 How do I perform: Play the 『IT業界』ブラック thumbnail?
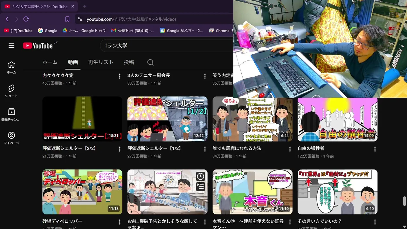pos(338,192)
